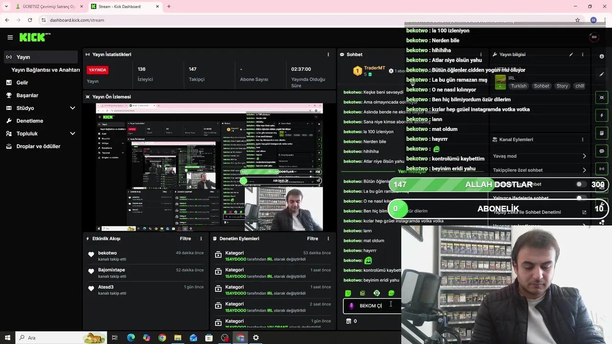This screenshot has height=344, width=612.
Task: Click archive icon of 2 saat önce entry
Action: point(218,306)
